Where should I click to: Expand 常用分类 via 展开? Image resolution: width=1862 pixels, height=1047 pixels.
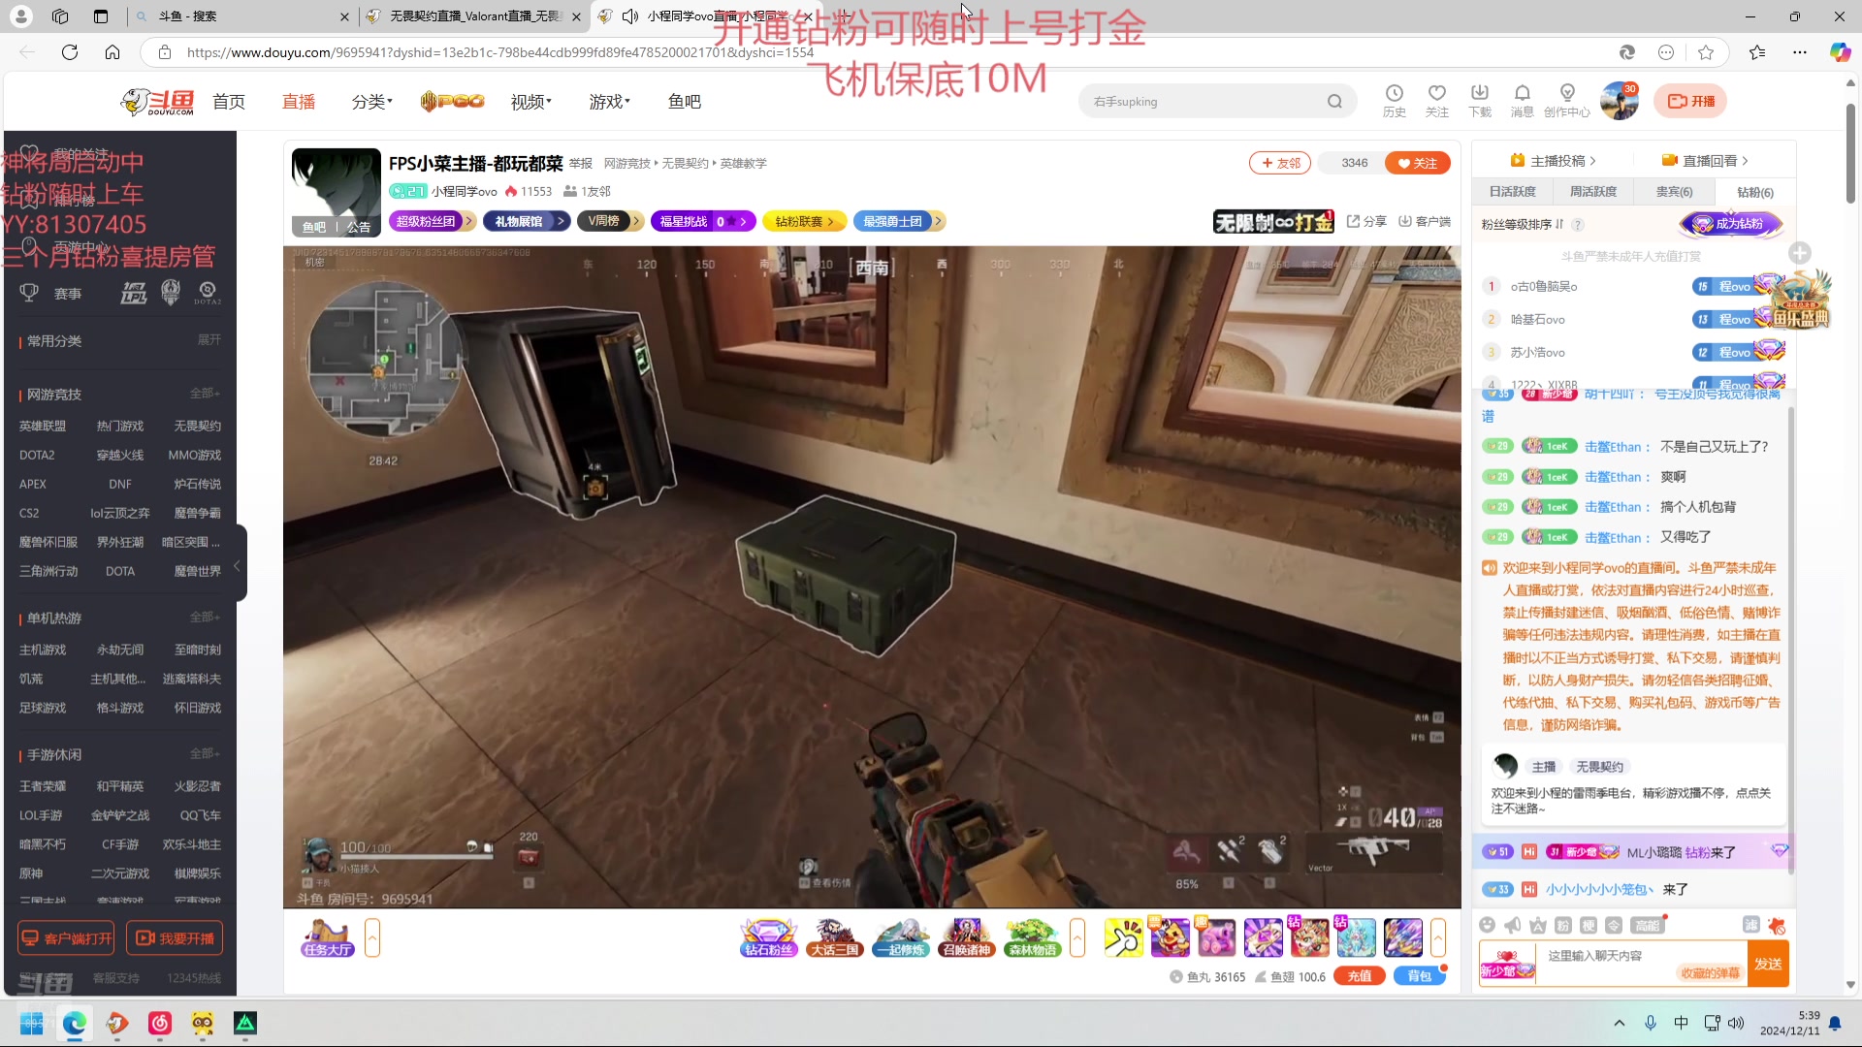click(209, 339)
